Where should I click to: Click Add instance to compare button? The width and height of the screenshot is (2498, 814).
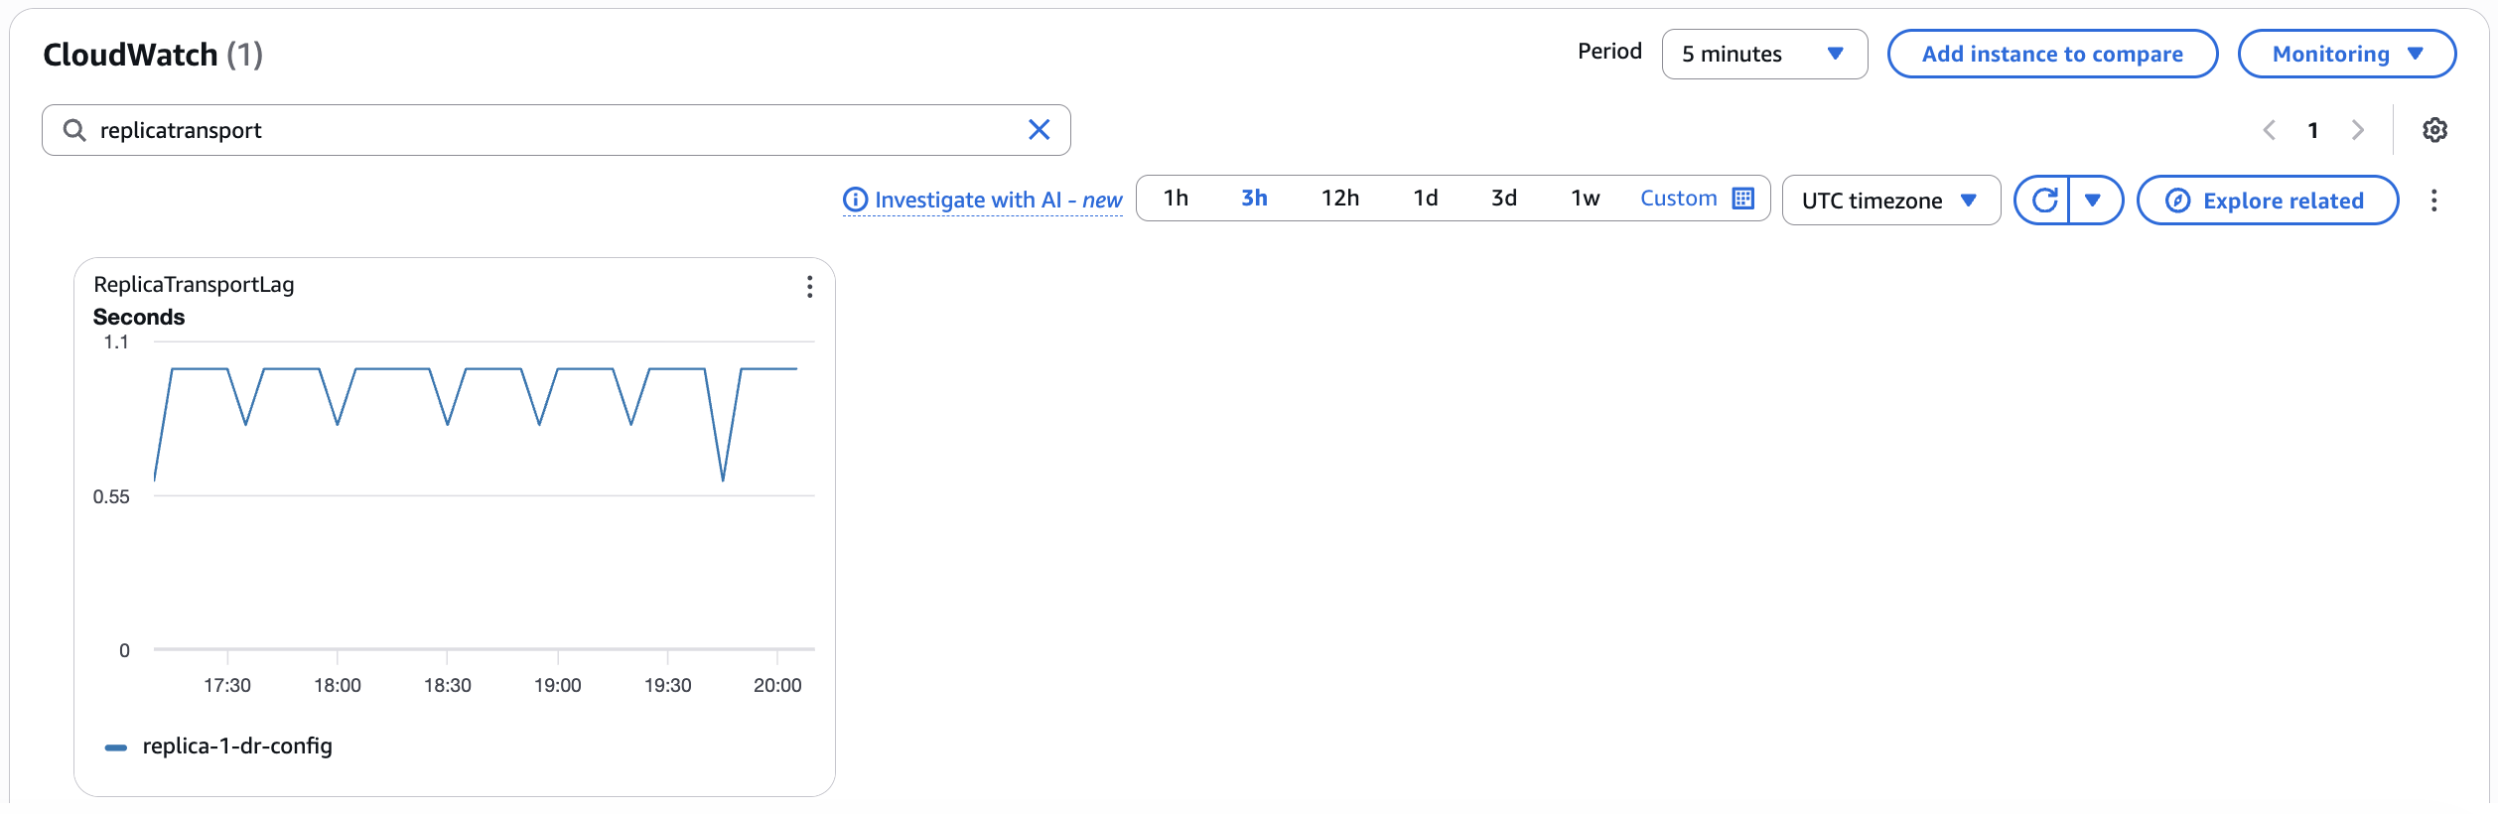(2052, 55)
